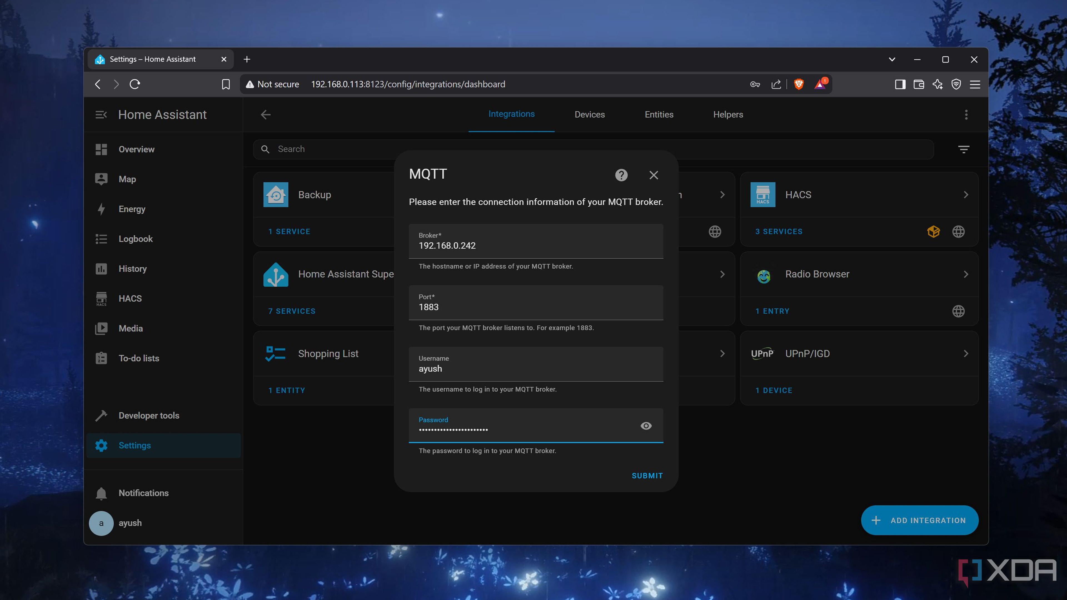Open the Logbook panel

click(163, 239)
